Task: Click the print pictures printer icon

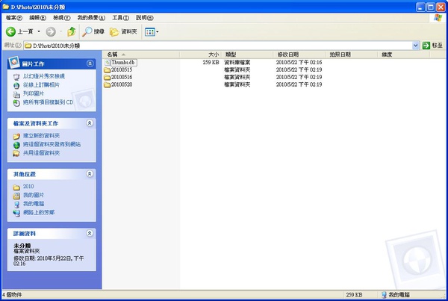Action: pos(16,94)
